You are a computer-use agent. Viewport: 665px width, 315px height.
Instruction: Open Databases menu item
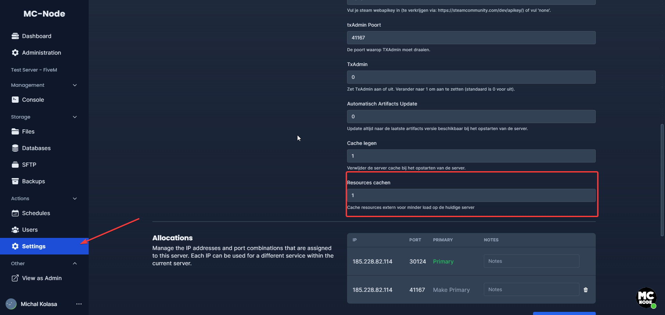(x=44, y=148)
